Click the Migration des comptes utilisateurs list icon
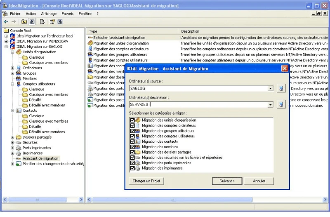Image resolution: width=330 pixels, height=217 pixels. pos(90,60)
